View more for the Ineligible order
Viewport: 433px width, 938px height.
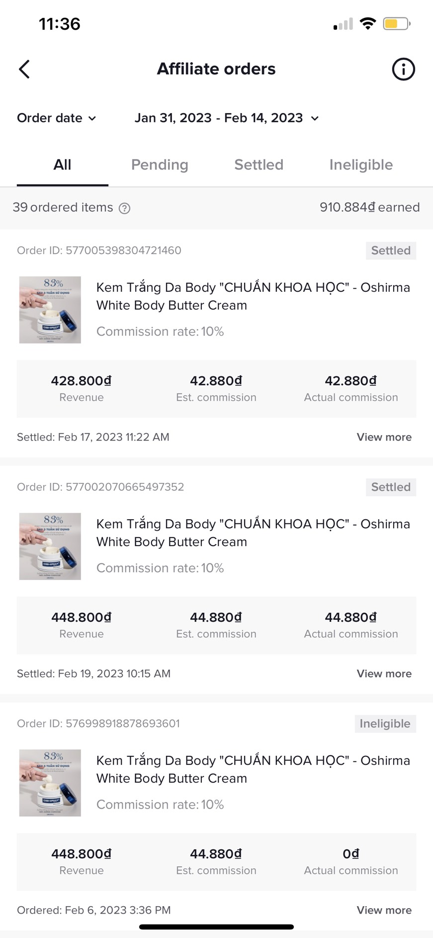(x=384, y=910)
